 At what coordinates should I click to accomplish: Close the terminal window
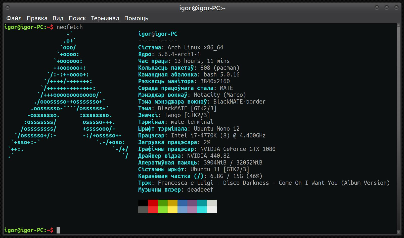pyautogui.click(x=396, y=8)
